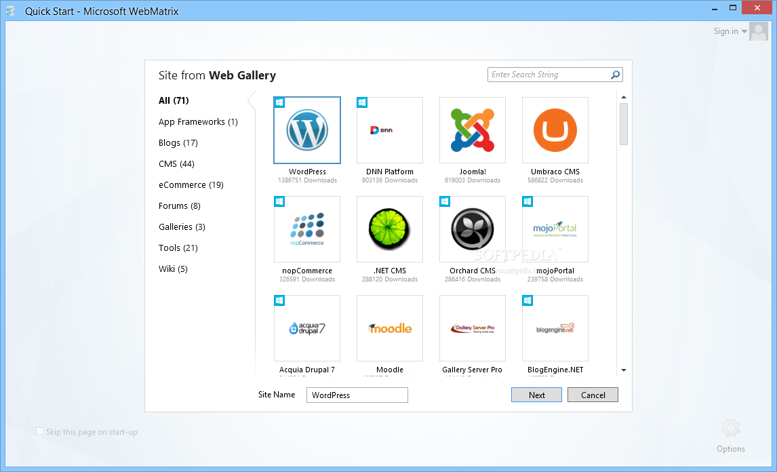777x472 pixels.
Task: Select the BlogEngine.NET icon
Action: click(x=555, y=328)
